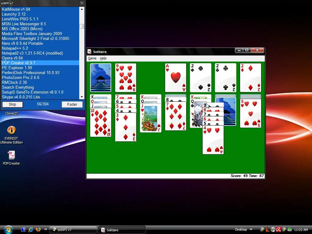Open the Game menu in Solitaire
312x234 pixels.
tap(92, 58)
